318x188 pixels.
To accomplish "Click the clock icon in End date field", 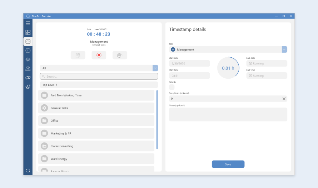I will (x=250, y=63).
